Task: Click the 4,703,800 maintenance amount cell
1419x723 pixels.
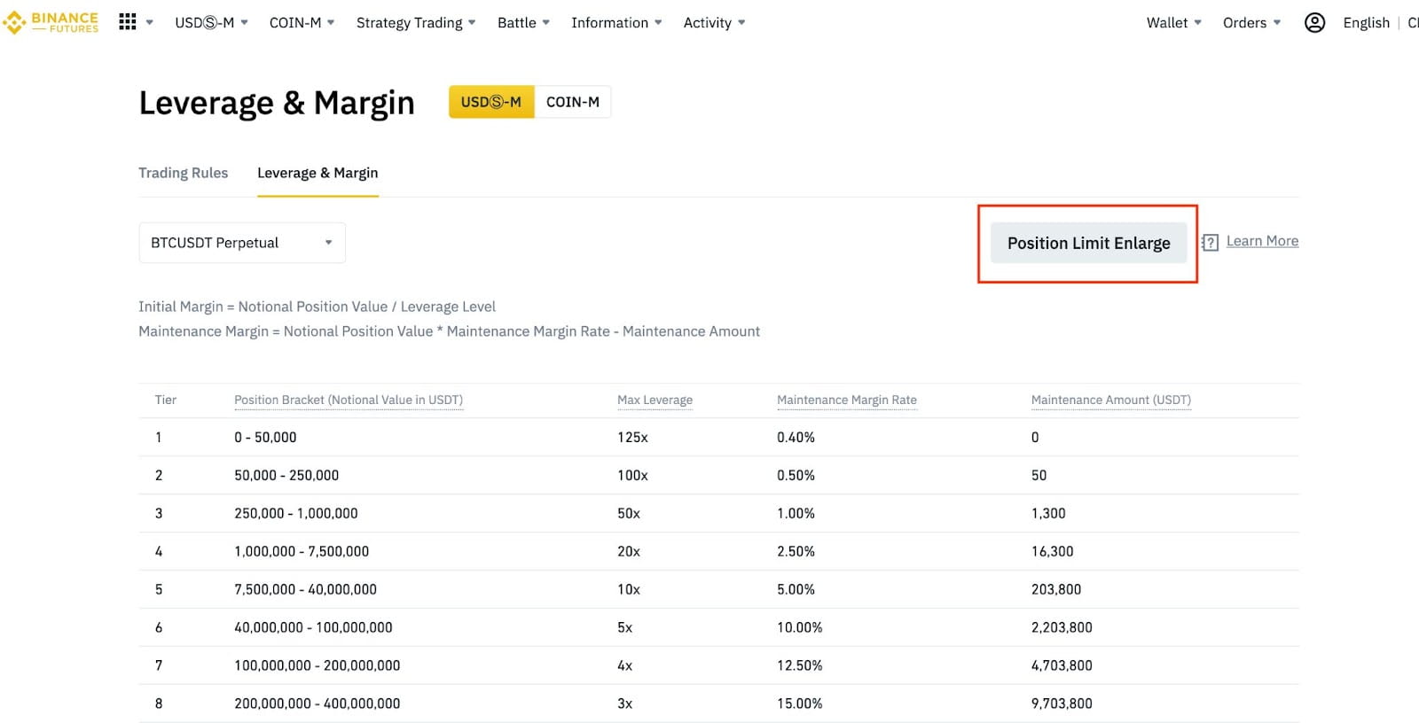Action: point(1062,666)
